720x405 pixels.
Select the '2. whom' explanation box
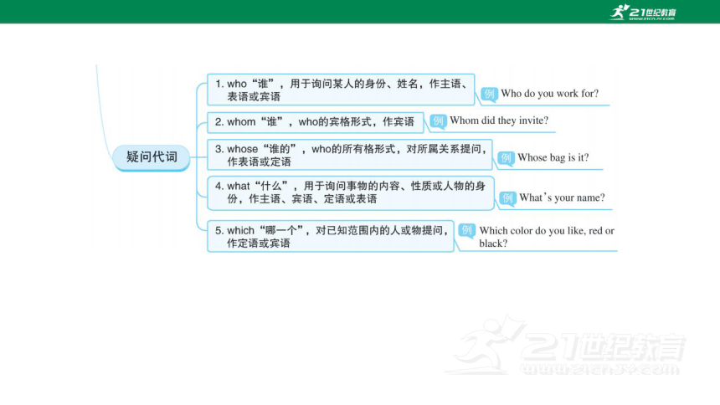315,122
